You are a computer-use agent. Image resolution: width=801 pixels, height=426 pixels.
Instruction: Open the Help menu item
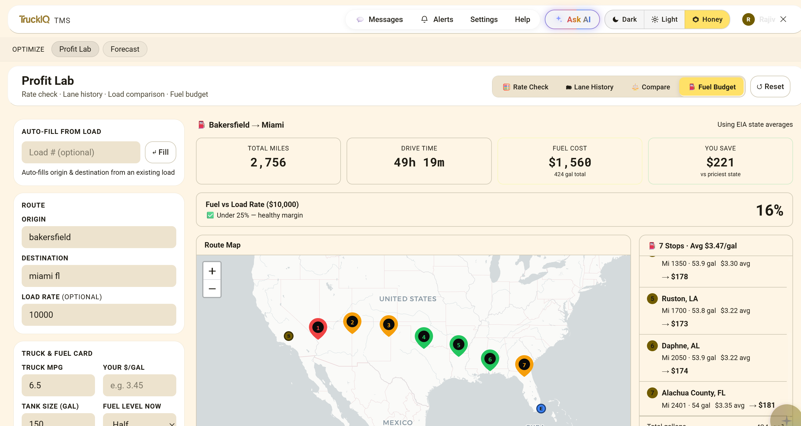pos(522,19)
